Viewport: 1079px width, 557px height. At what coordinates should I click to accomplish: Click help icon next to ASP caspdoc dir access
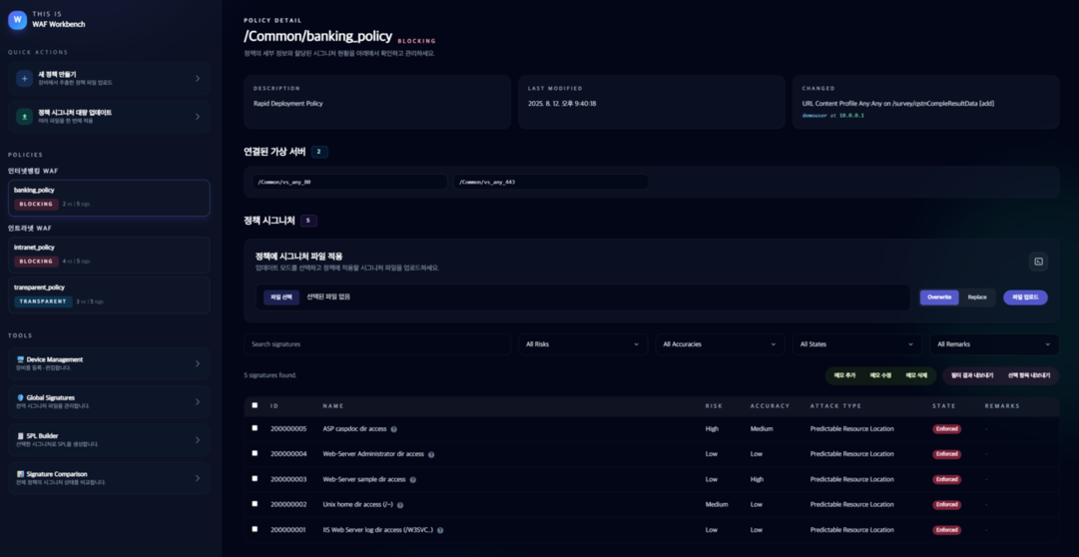pos(394,429)
